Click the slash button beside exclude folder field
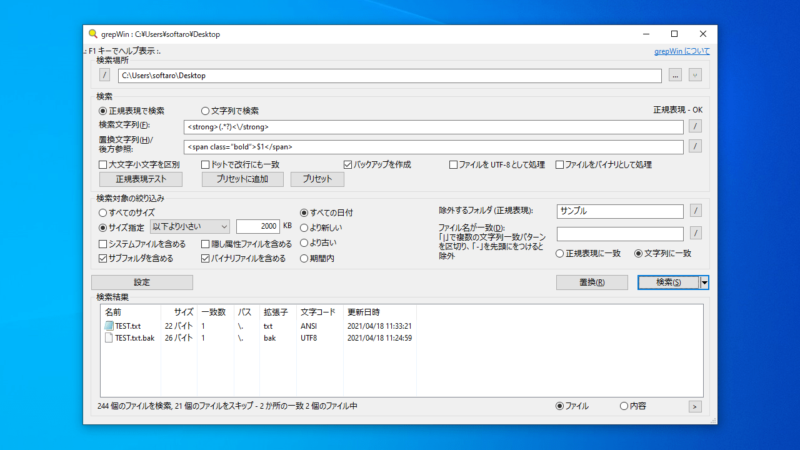The height and width of the screenshot is (450, 800). coord(695,211)
